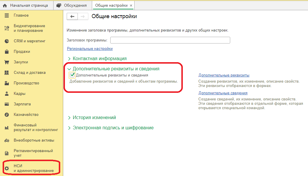Click the Кадры person icon

coord(7,94)
